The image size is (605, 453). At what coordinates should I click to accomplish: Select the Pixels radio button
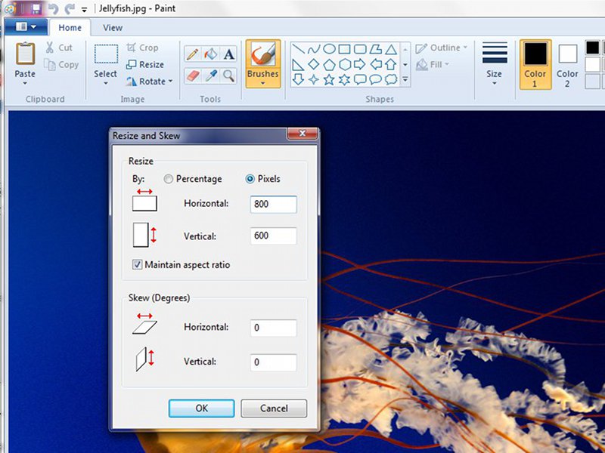(x=250, y=179)
